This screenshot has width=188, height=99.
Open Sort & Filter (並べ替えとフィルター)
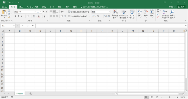coord(165,14)
